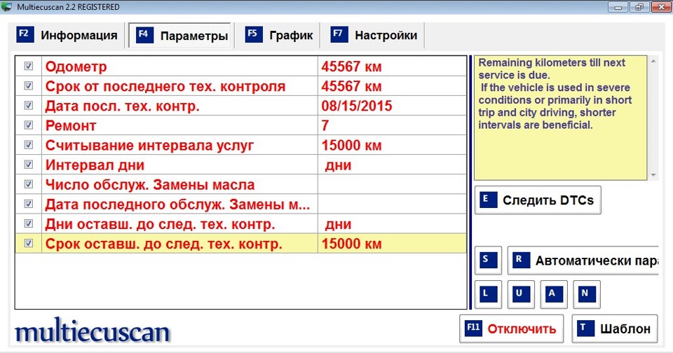The width and height of the screenshot is (673, 353).
Task: Close the Multiecuscan window
Action: 661,7
